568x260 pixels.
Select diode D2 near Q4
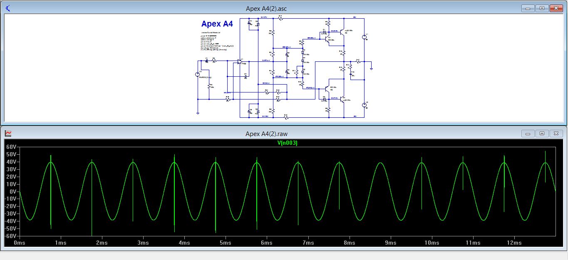point(324,99)
